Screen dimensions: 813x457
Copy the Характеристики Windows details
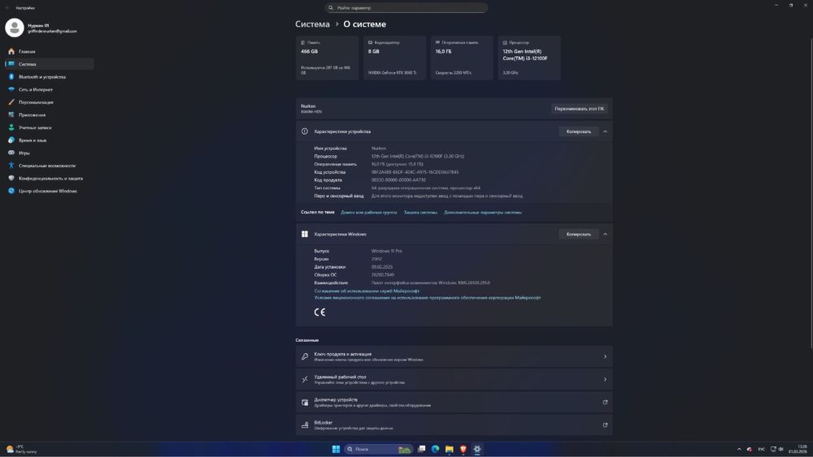pyautogui.click(x=579, y=234)
